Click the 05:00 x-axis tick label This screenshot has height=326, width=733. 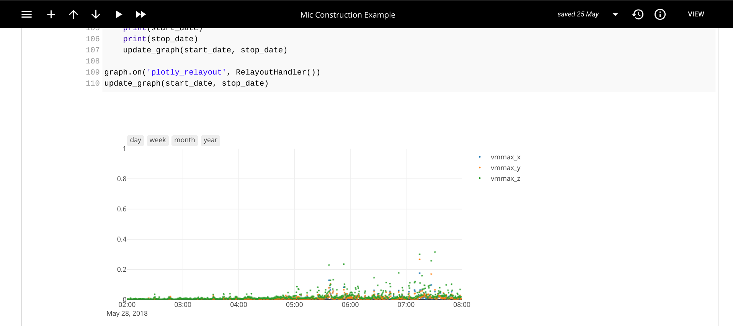click(x=294, y=305)
